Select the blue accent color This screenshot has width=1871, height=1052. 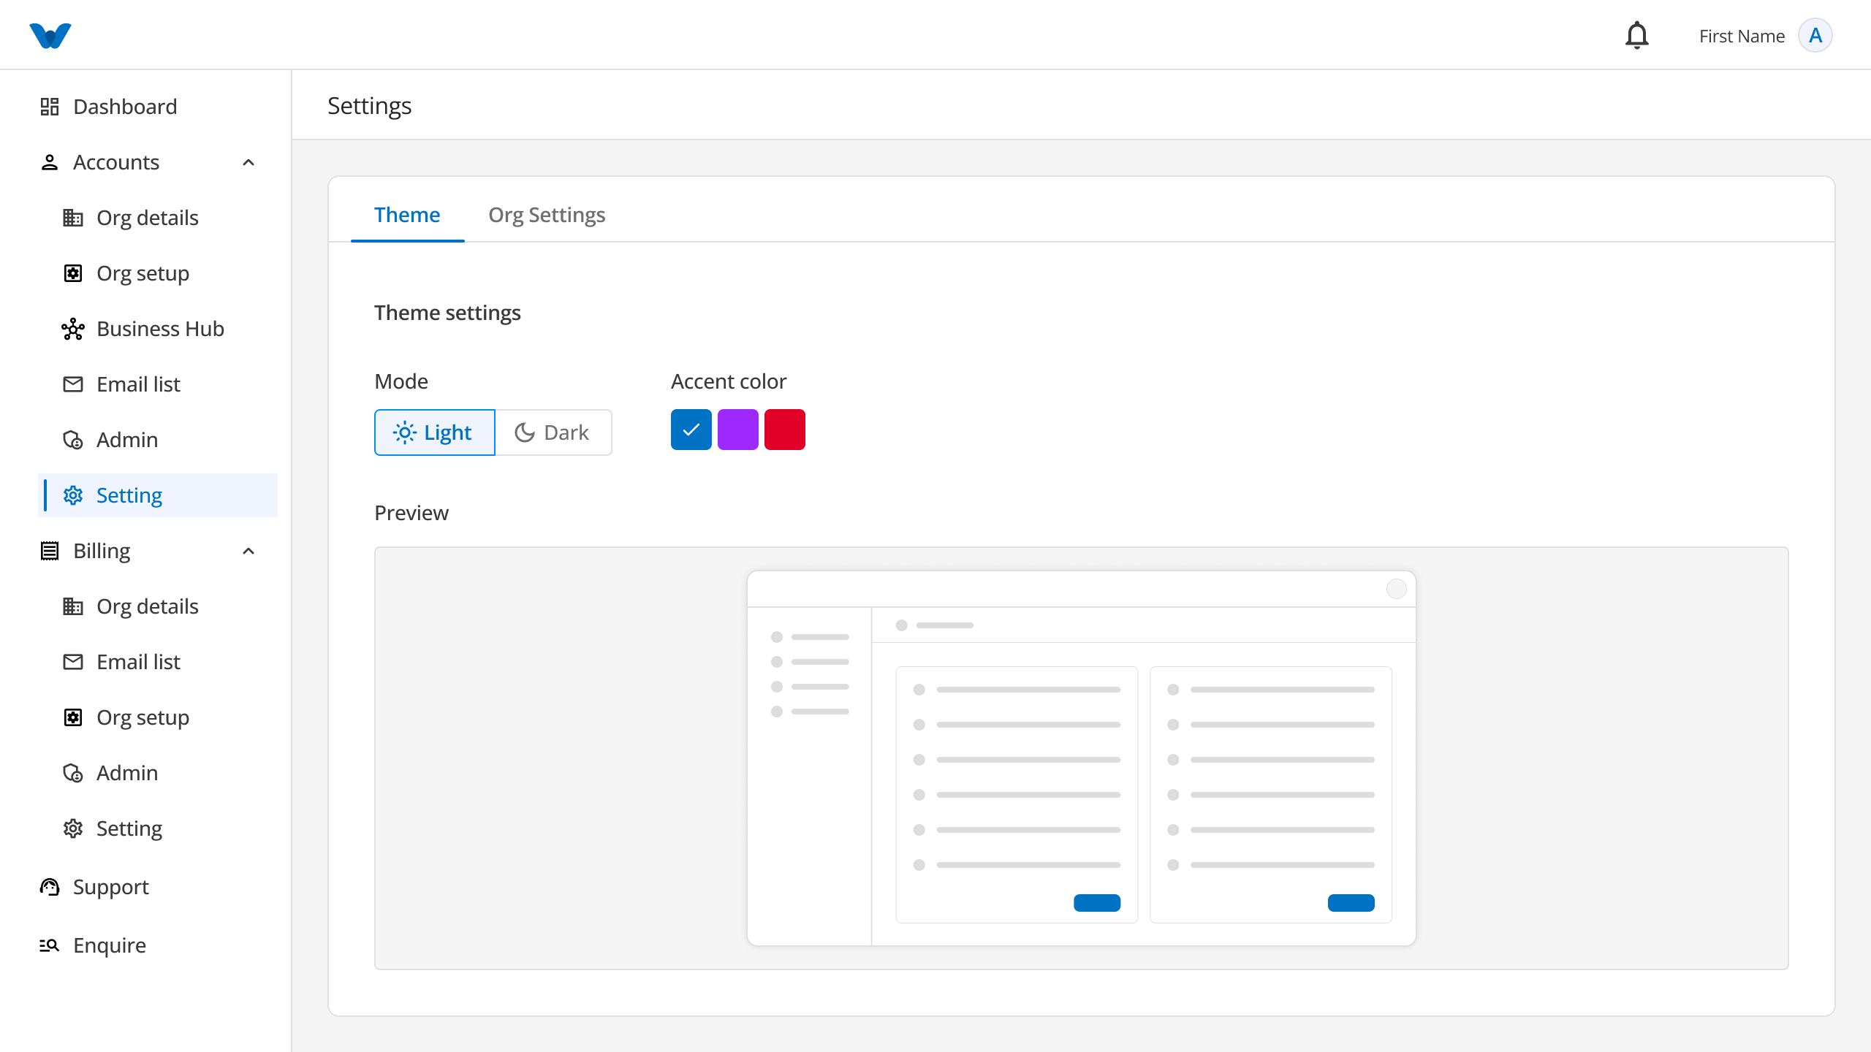tap(691, 430)
